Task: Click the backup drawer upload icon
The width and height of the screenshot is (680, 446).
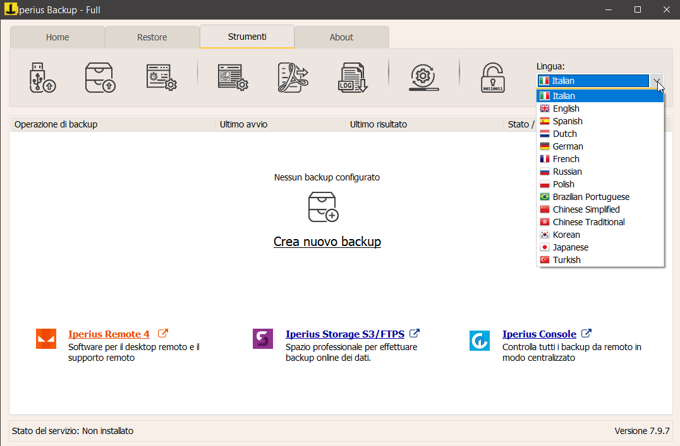Action: 100,78
